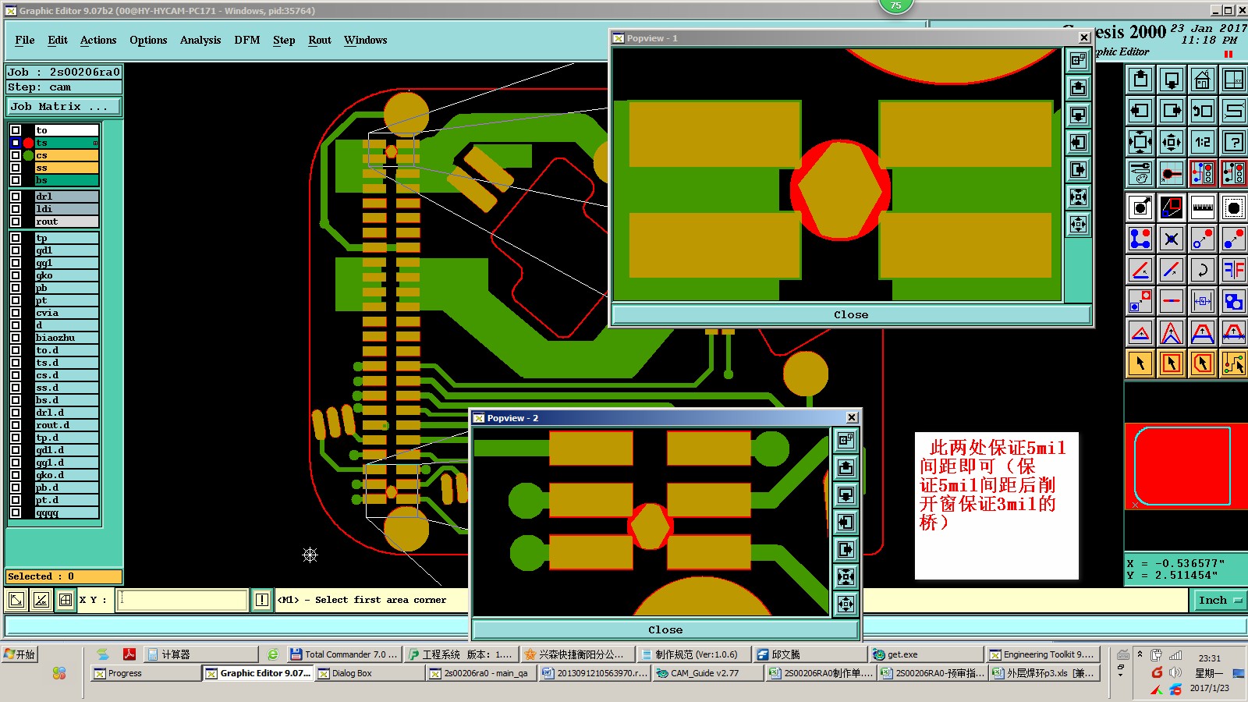
Task: Click the green color dot on cs layer
Action: click(x=29, y=155)
